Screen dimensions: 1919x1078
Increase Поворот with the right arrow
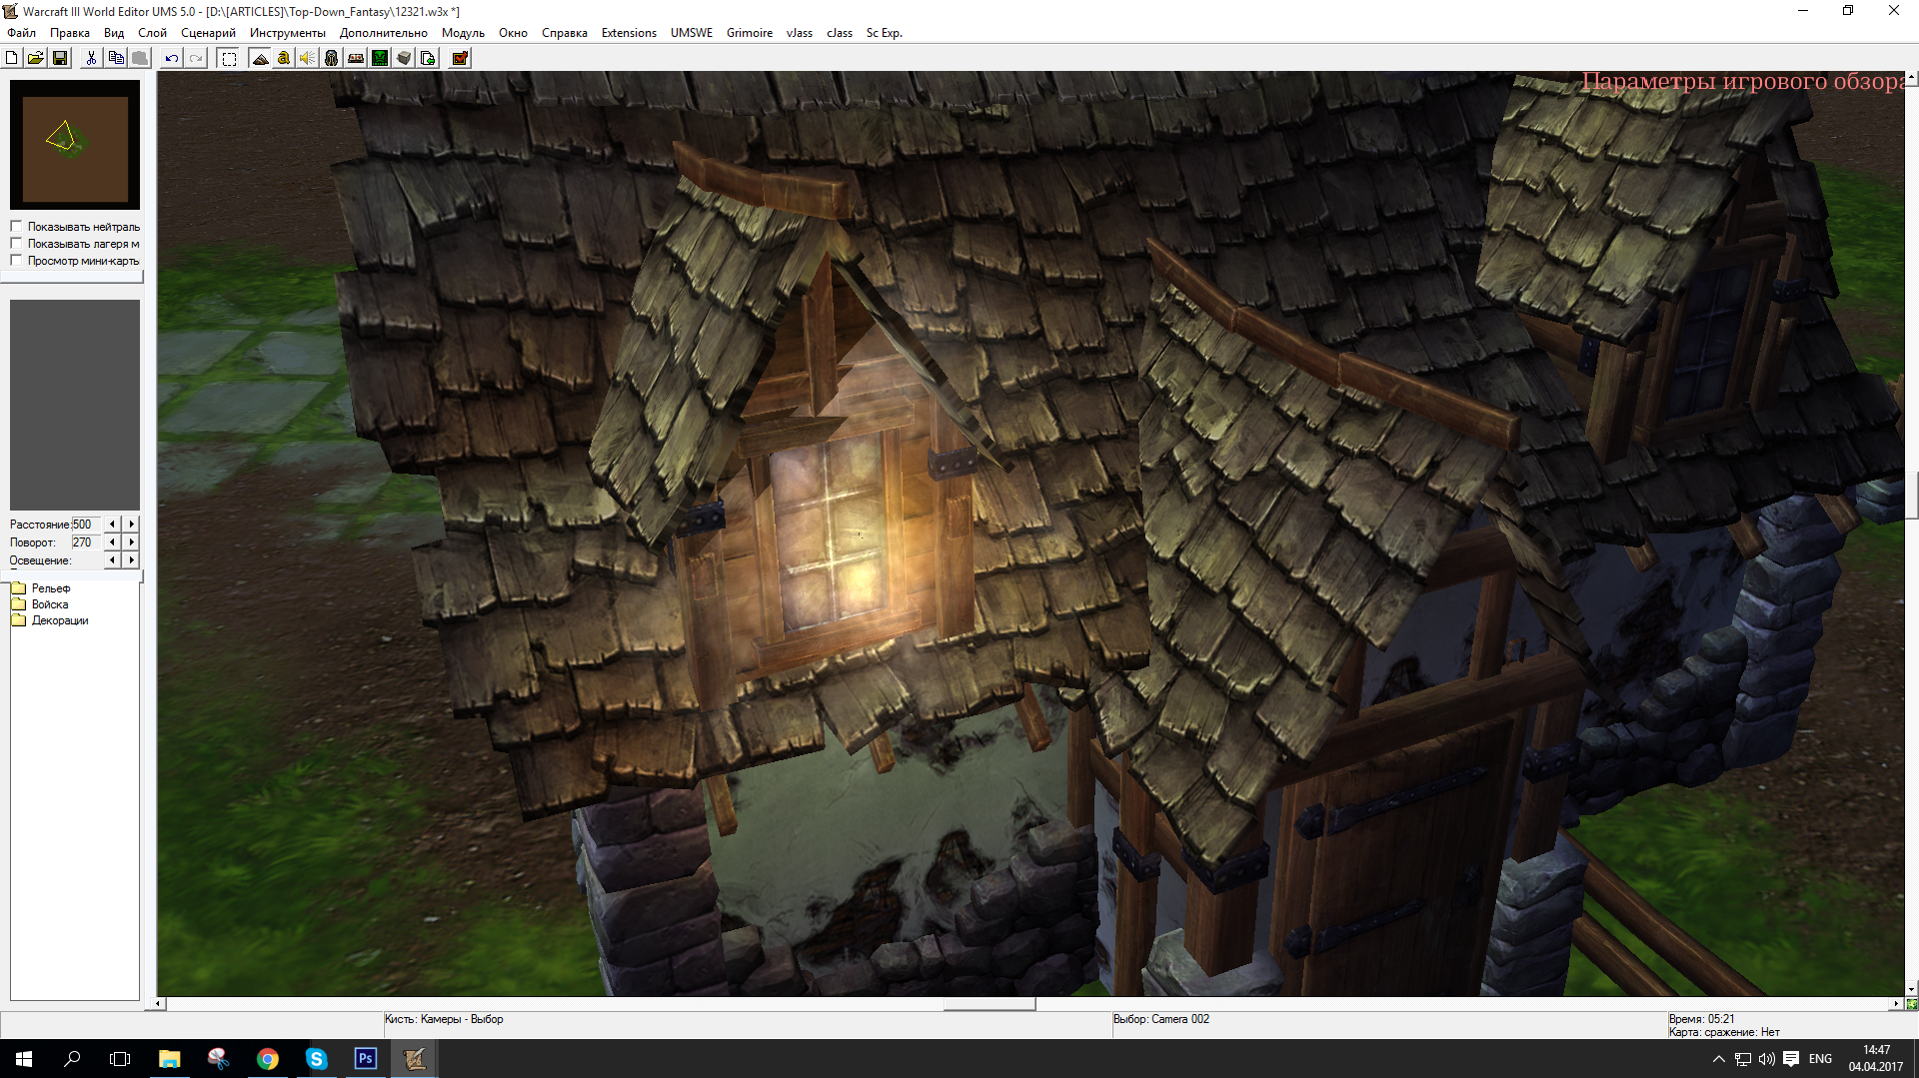coord(131,542)
